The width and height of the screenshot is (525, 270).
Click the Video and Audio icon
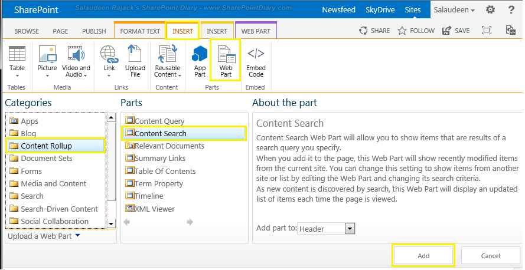[x=76, y=54]
